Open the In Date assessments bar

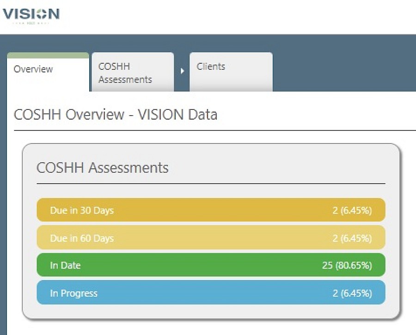211,265
